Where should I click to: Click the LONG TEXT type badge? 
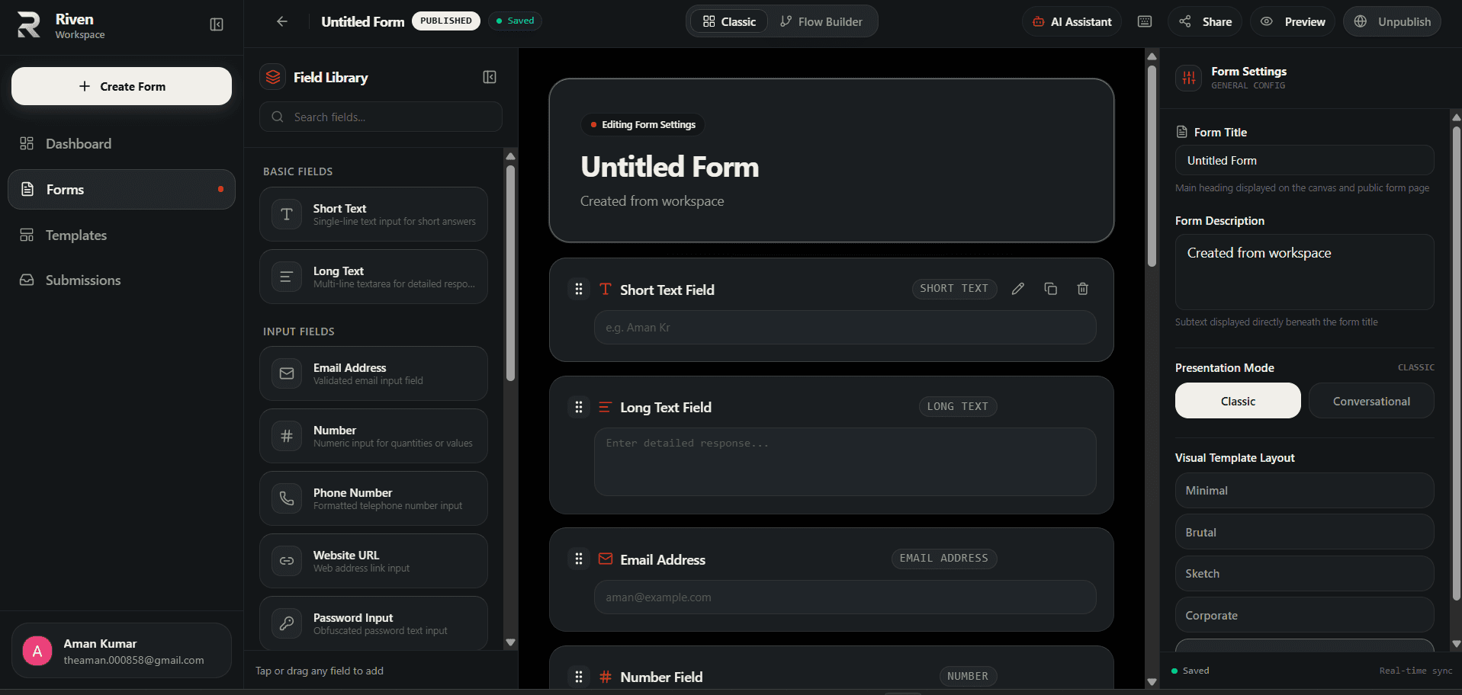957,407
